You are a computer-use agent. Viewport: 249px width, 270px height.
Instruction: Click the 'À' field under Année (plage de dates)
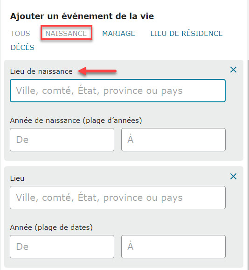click(173, 247)
